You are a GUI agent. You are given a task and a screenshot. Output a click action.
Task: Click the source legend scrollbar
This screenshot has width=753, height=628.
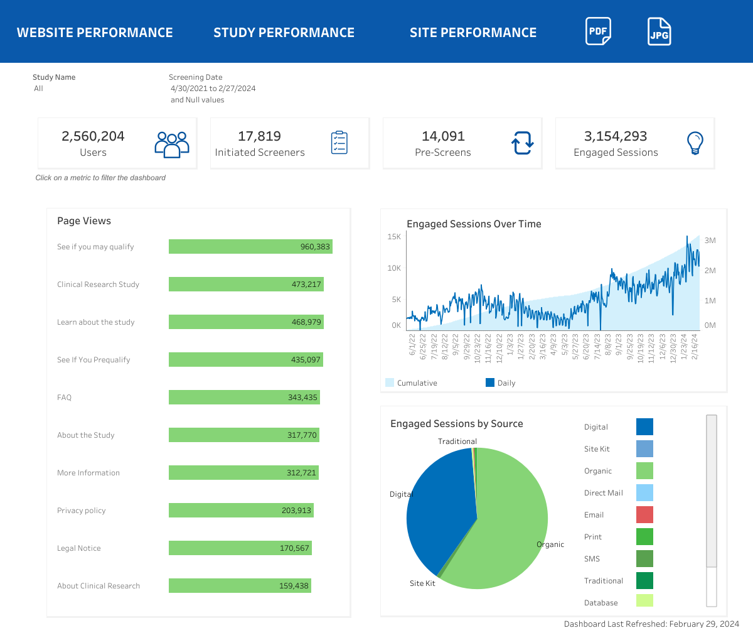[x=711, y=490]
